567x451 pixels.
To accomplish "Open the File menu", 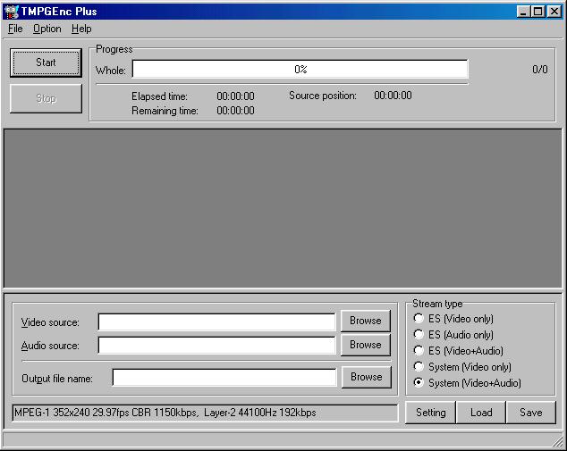I will tap(15, 29).
